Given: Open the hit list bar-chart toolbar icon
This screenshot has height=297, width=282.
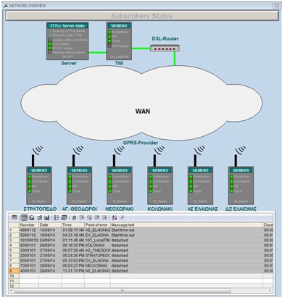Looking at the screenshot, I should tap(46, 217).
